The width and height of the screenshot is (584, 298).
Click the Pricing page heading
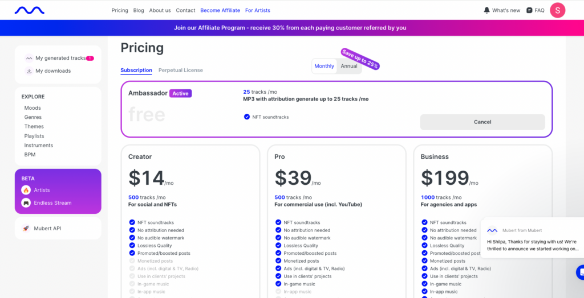click(x=142, y=48)
